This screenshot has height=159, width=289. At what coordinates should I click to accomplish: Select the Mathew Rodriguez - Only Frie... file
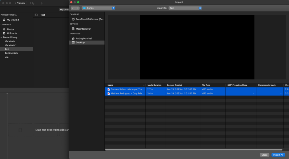click(127, 94)
